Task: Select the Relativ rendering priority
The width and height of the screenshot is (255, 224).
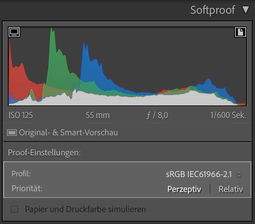Action: click(230, 189)
